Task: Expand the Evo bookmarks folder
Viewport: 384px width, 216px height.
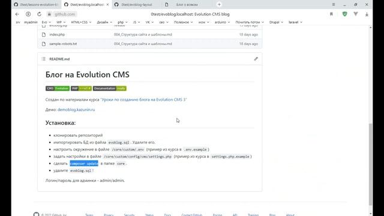Action: point(46,22)
